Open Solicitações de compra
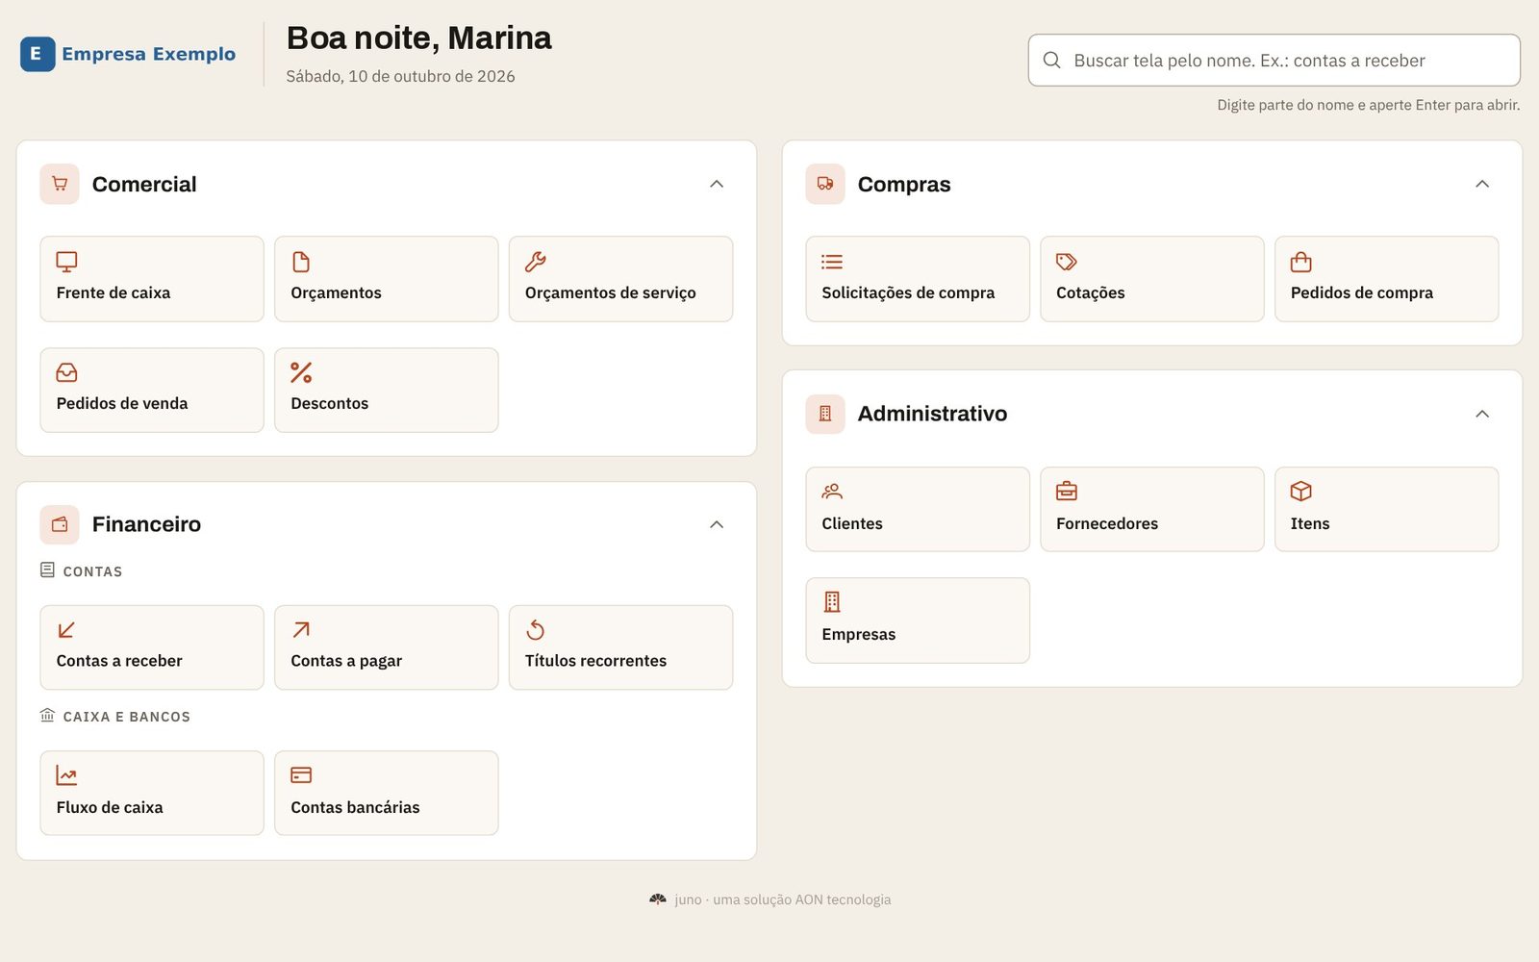Image resolution: width=1539 pixels, height=962 pixels. [x=918, y=279]
